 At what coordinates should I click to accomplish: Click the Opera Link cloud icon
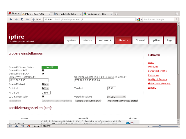coord(17,126)
